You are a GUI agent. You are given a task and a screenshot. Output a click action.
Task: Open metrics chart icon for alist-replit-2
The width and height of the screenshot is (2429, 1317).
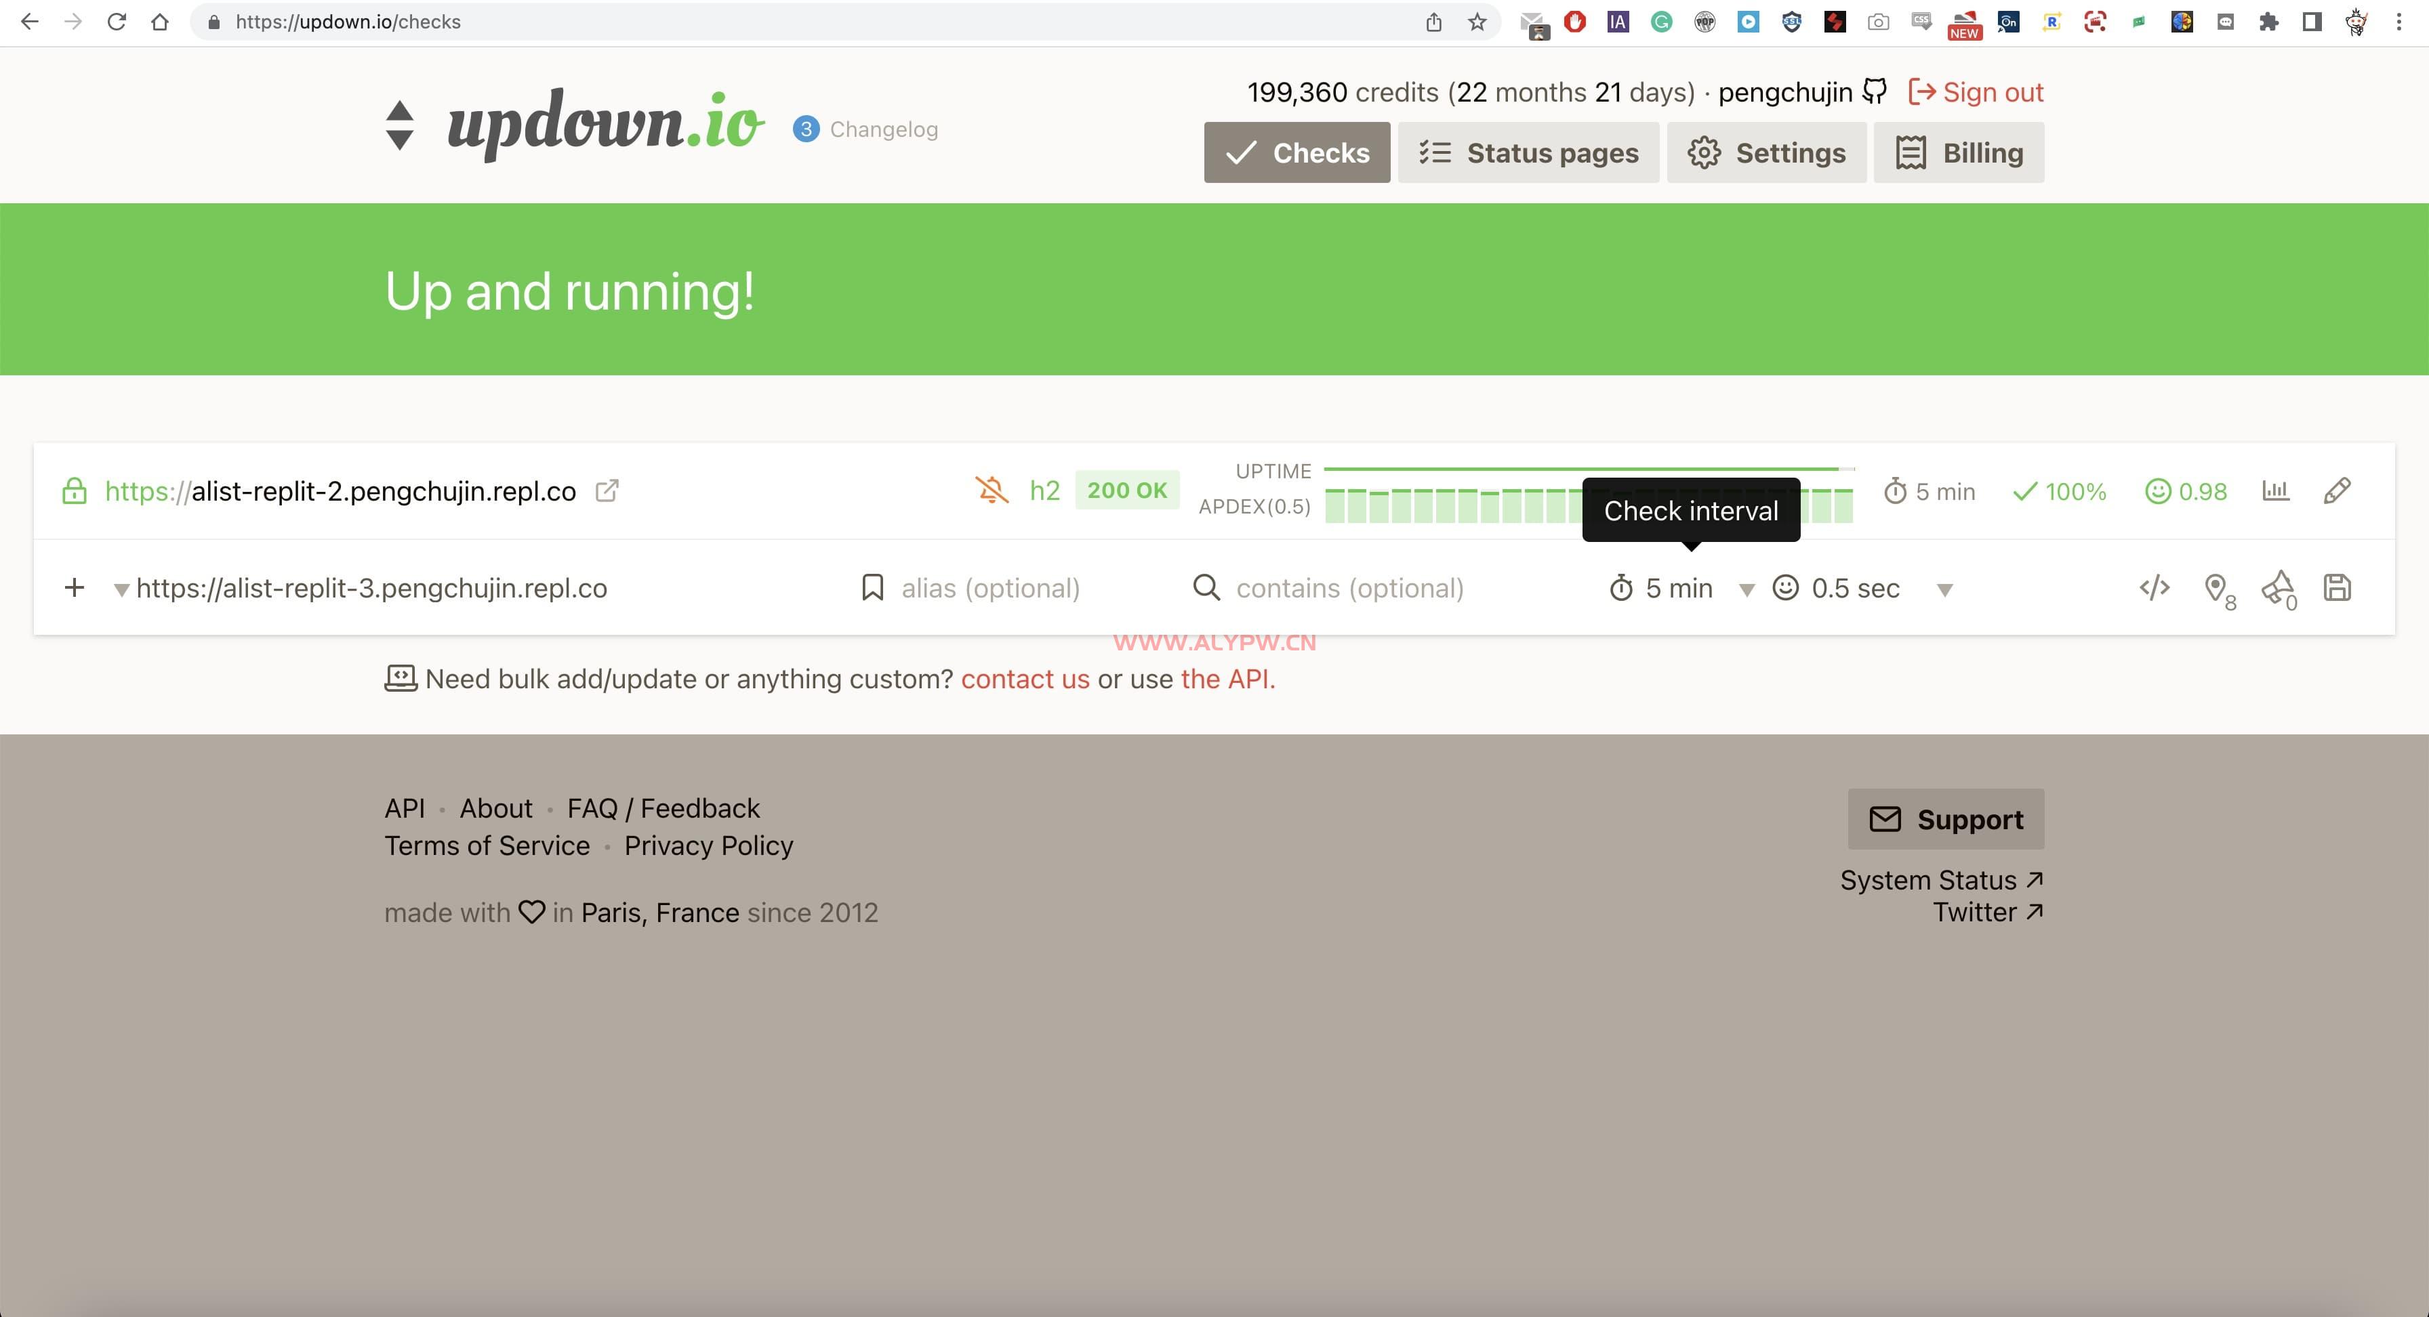(x=2275, y=490)
